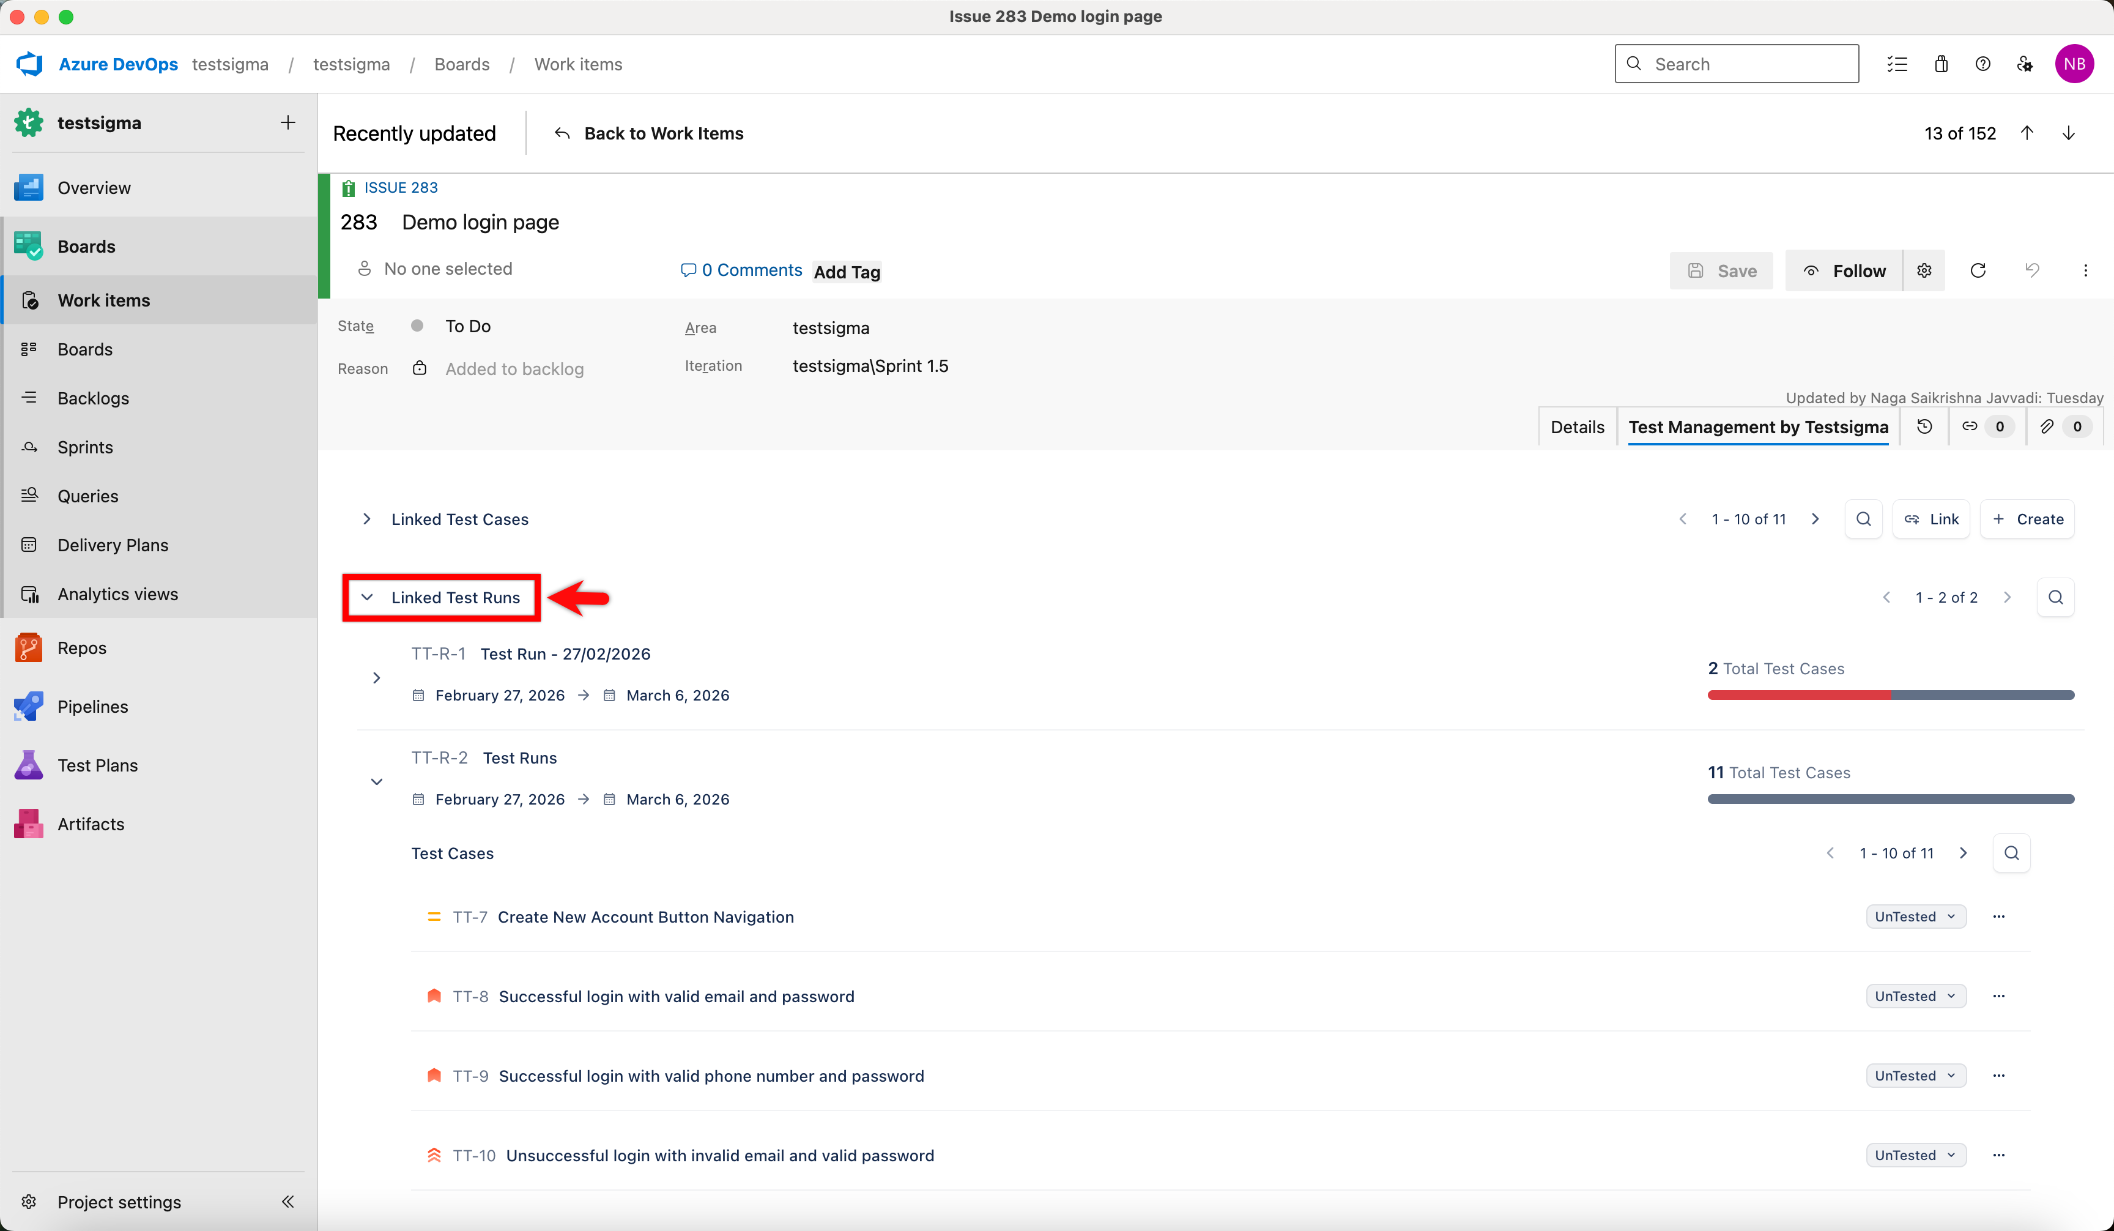2114x1231 pixels.
Task: Open Overview in the sidebar
Action: tap(160, 188)
